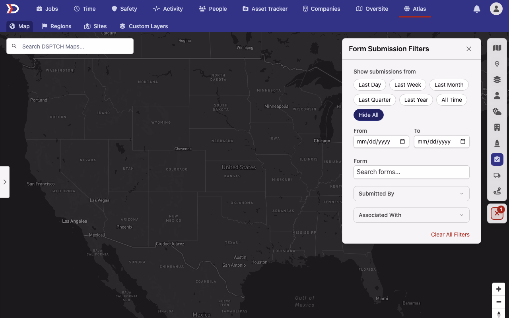Open the From date calendar picker
This screenshot has height=318, width=509.
click(x=402, y=142)
